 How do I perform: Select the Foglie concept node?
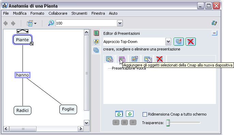(x=68, y=109)
